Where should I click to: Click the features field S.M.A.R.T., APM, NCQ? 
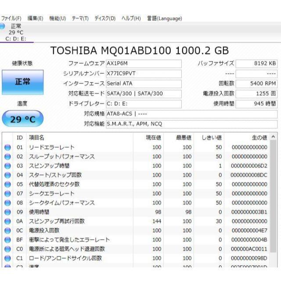(192, 124)
